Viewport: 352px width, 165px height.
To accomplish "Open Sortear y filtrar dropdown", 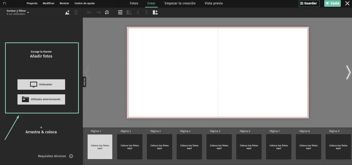I will coord(18,12).
